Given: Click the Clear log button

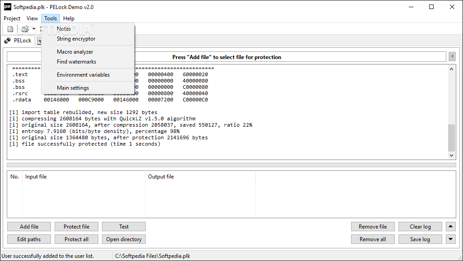Looking at the screenshot, I should 420,226.
